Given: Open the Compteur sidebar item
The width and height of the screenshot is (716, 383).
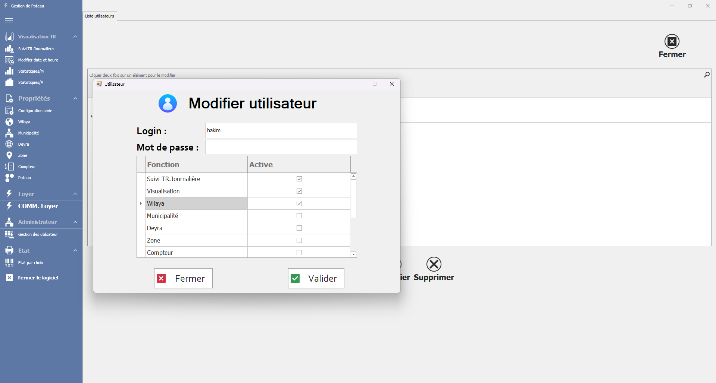Looking at the screenshot, I should tap(27, 167).
